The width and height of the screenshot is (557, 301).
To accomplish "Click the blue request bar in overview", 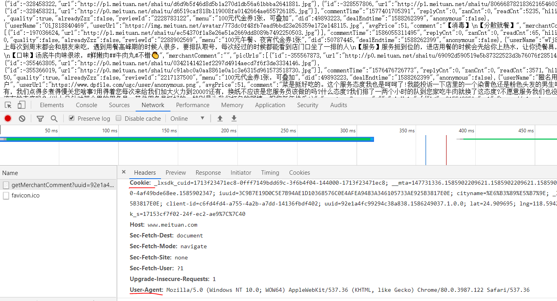I will pyautogui.click(x=187, y=139).
